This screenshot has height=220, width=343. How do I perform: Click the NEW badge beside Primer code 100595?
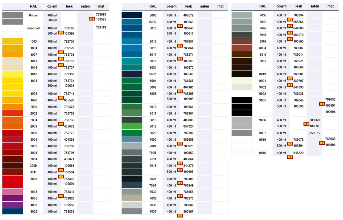[92, 19]
